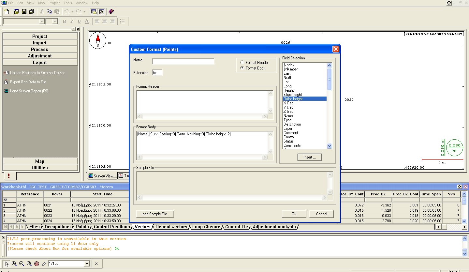
Task: Click the Copy icon in the toolbar
Action: point(49,12)
